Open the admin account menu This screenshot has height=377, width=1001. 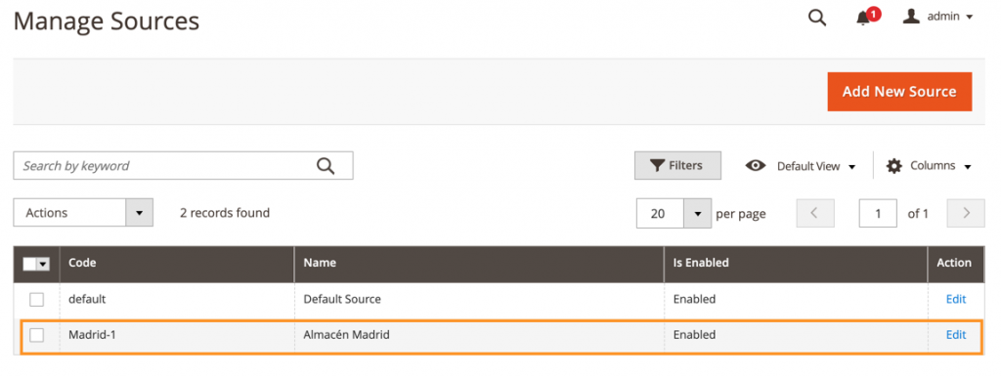tap(937, 17)
